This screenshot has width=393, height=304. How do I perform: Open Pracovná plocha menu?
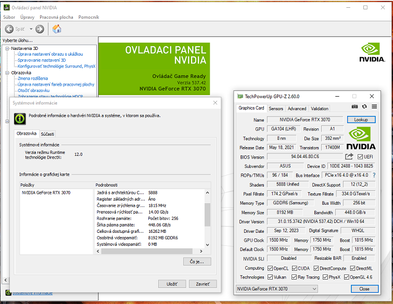click(x=56, y=17)
